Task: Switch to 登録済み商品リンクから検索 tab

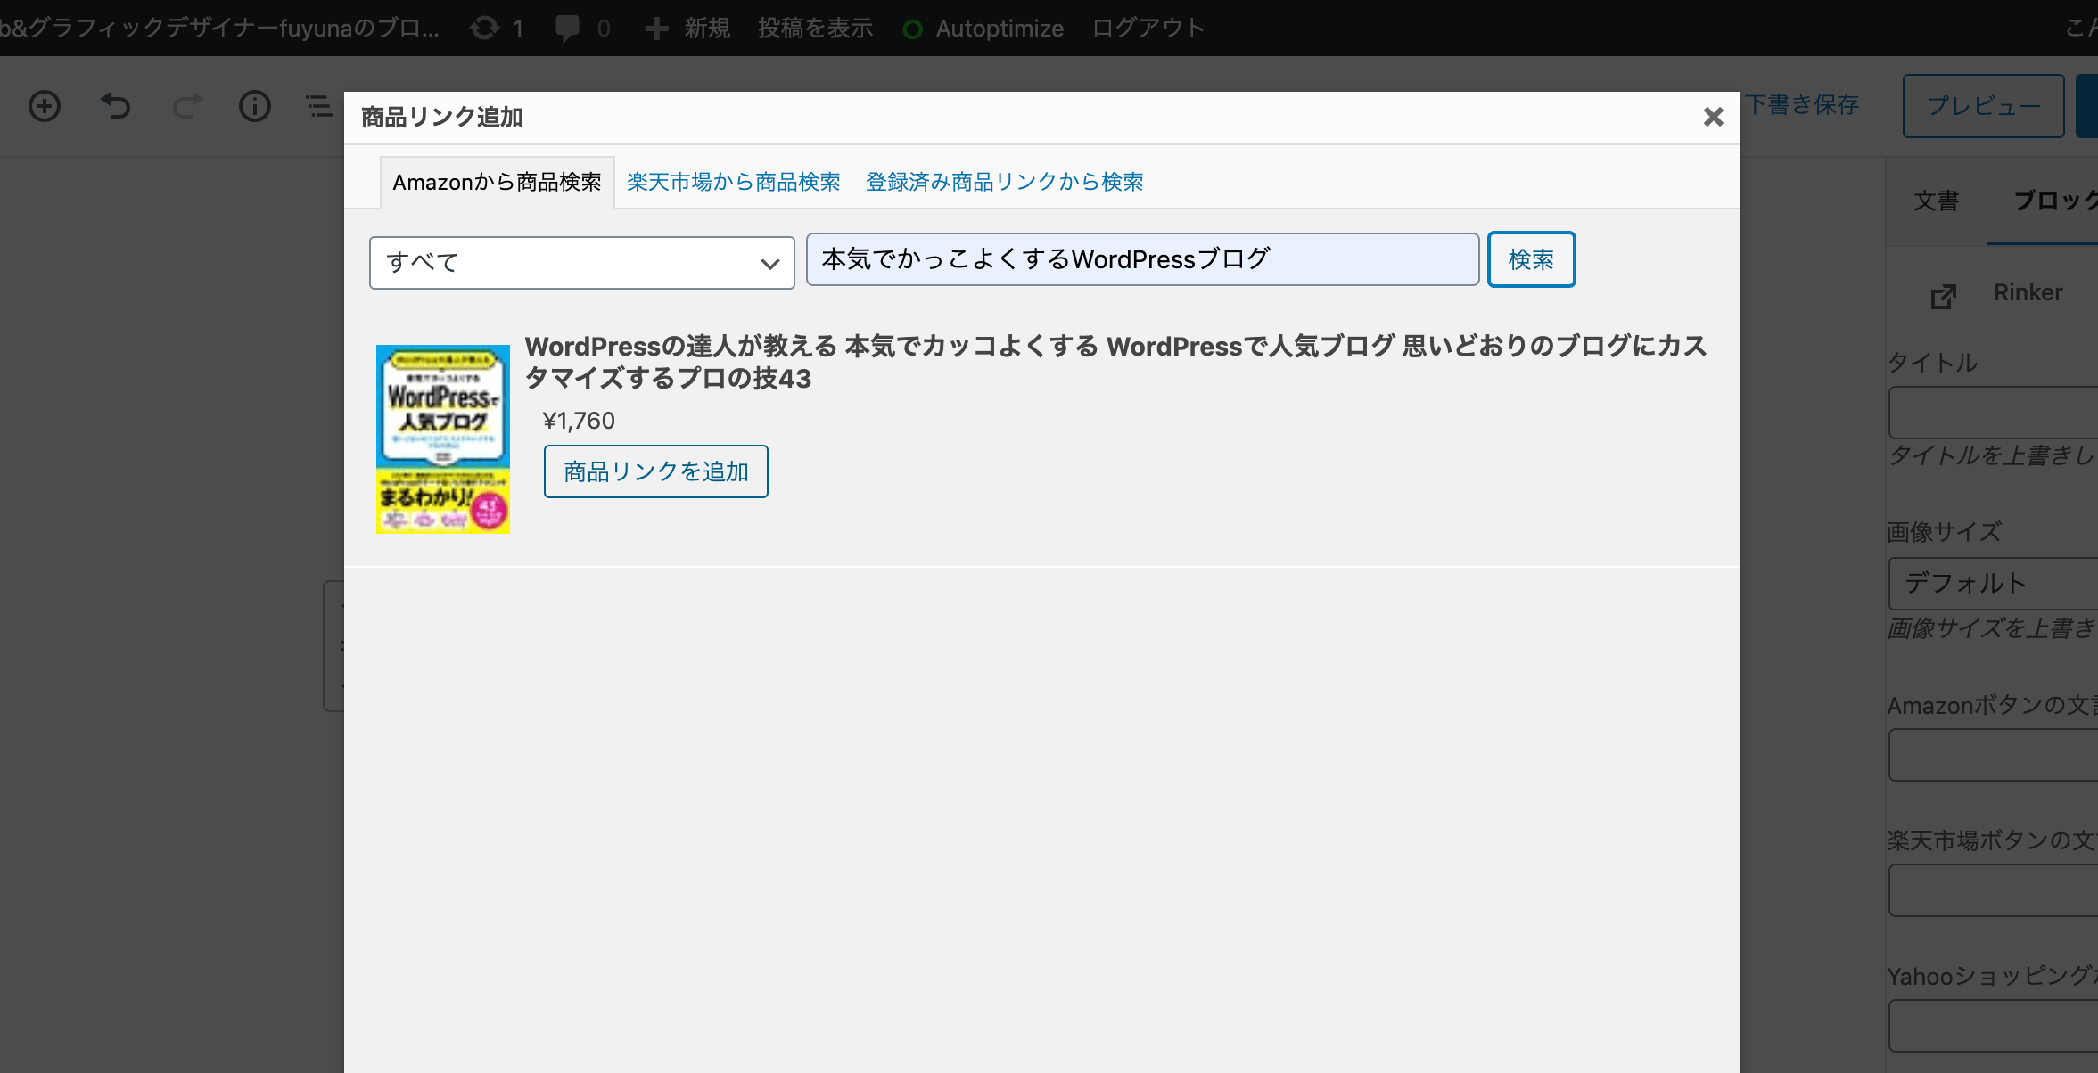Action: point(1005,182)
